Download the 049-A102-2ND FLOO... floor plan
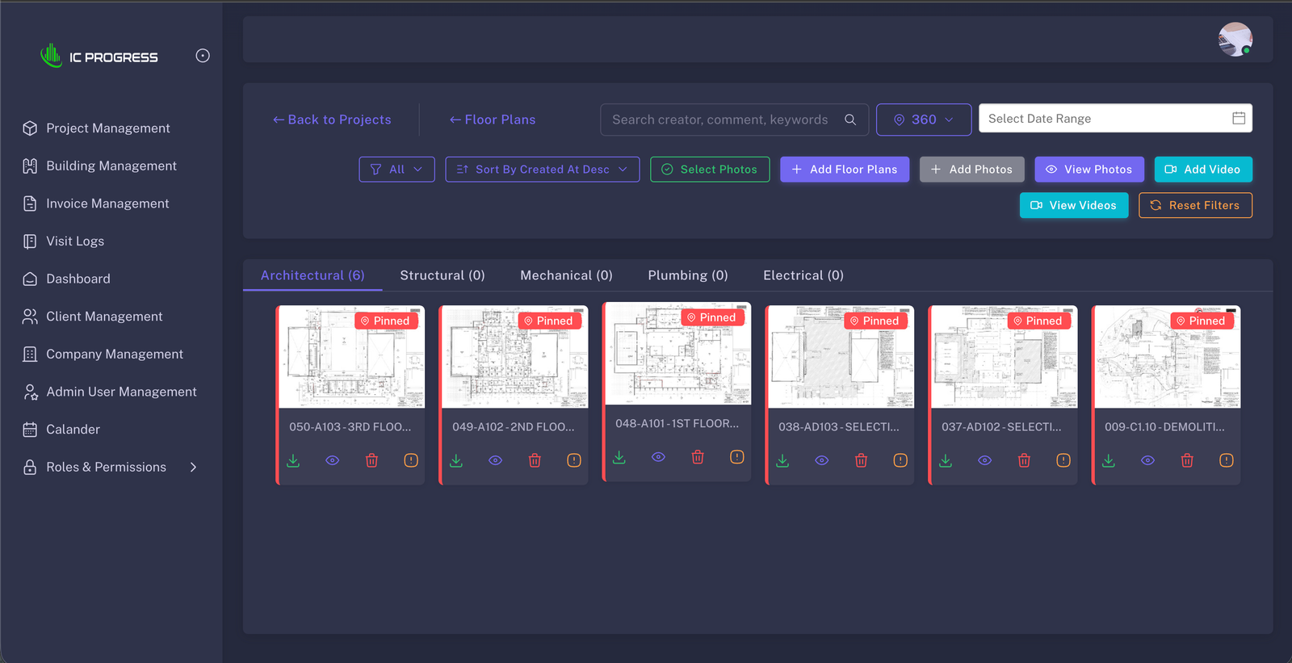The height and width of the screenshot is (663, 1292). 456,460
